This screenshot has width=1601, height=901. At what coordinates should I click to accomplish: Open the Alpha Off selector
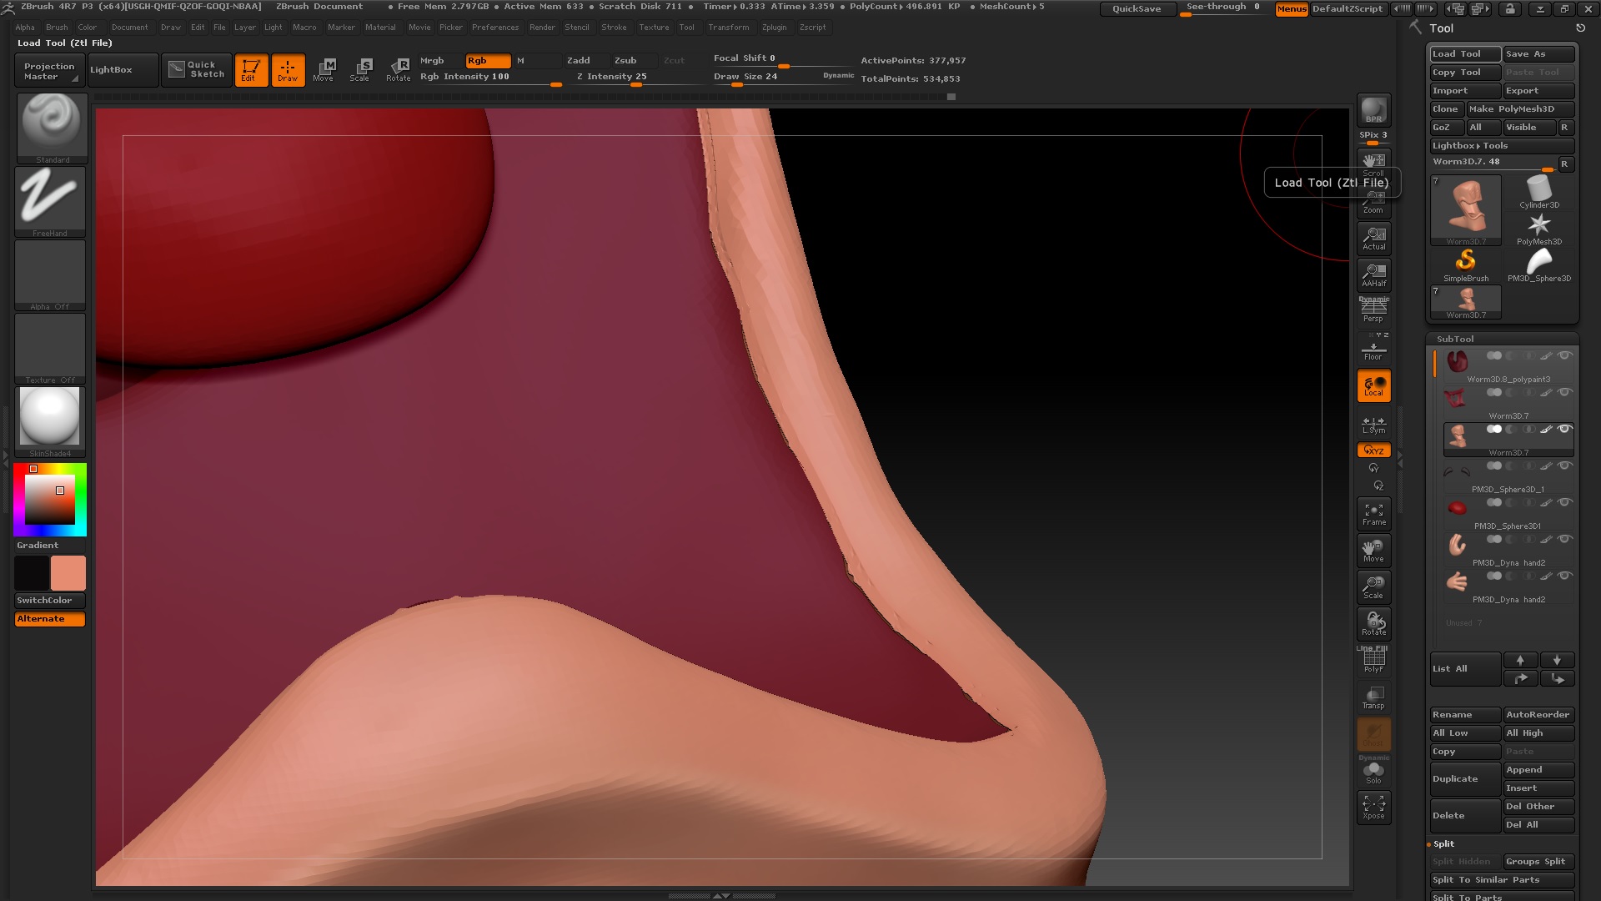(50, 275)
